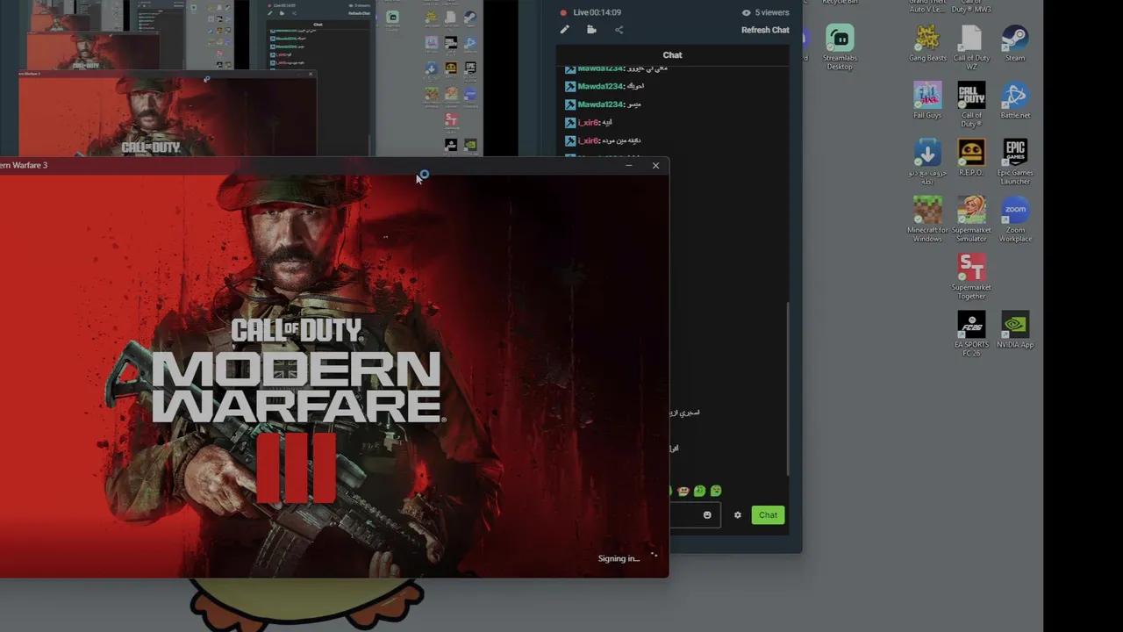The image size is (1123, 632).
Task: Click the 'Signing in...' status text
Action: click(619, 558)
